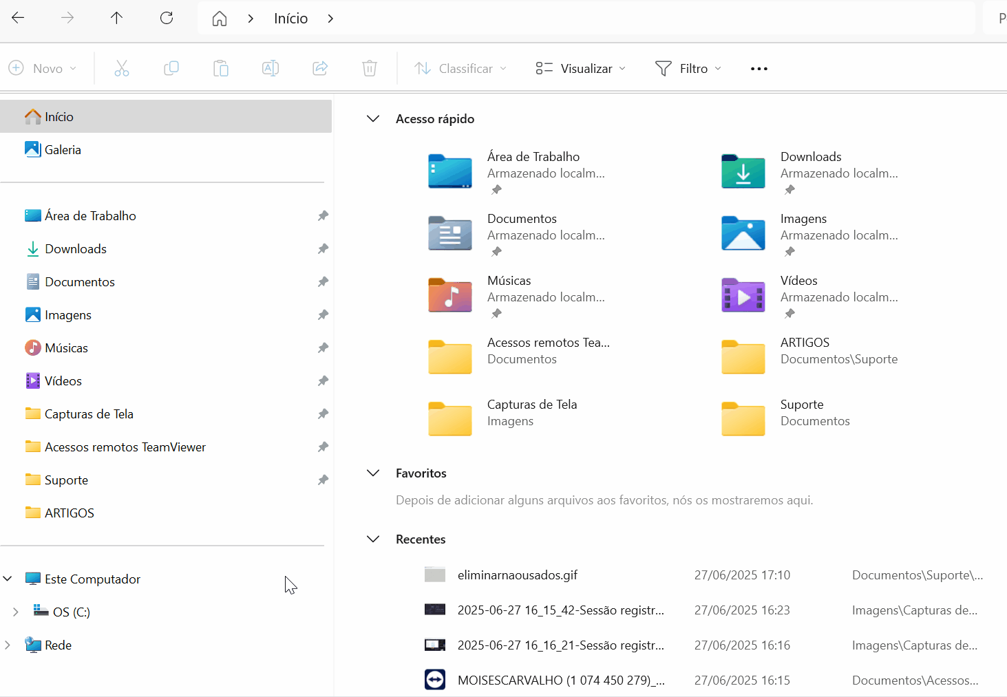
Task: Unpin Downloads using sidebar pin icon
Action: (323, 249)
